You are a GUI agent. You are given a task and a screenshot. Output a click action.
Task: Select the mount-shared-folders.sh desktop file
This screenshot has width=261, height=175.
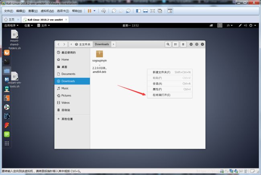click(14, 39)
